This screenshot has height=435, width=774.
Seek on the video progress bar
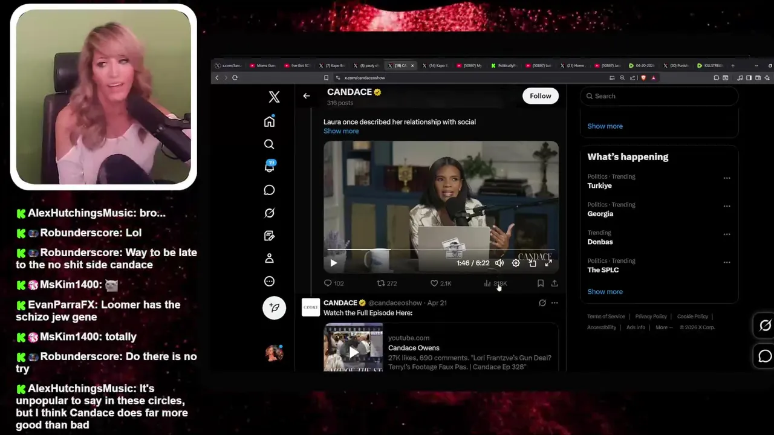click(x=441, y=250)
